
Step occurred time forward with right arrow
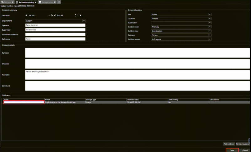coord(80,16)
